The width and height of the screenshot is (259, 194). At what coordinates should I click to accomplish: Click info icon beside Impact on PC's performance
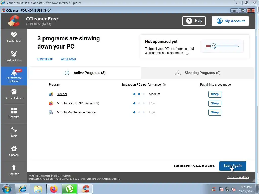click(164, 85)
